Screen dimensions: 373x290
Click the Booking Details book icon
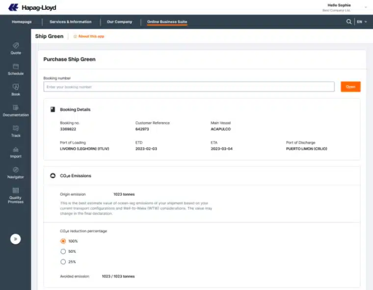[x=53, y=110]
